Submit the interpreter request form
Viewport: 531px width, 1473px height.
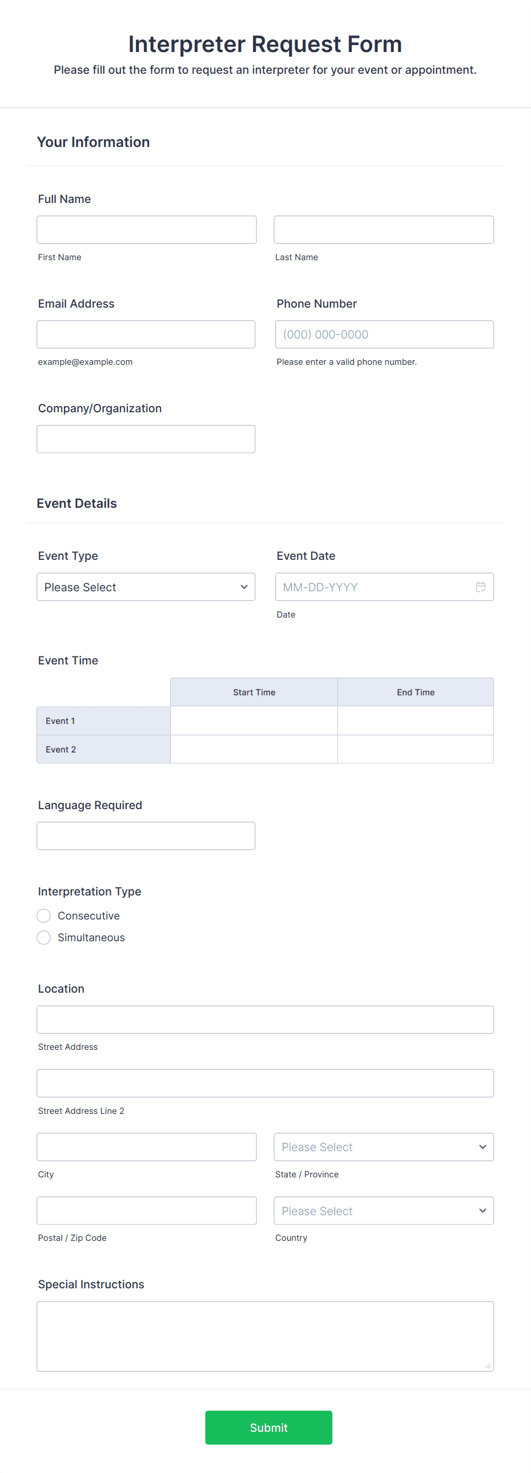click(268, 1427)
